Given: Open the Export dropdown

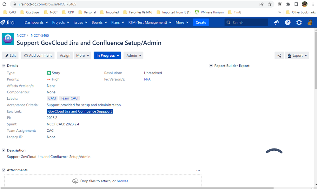Looking at the screenshot, I should (297, 55).
